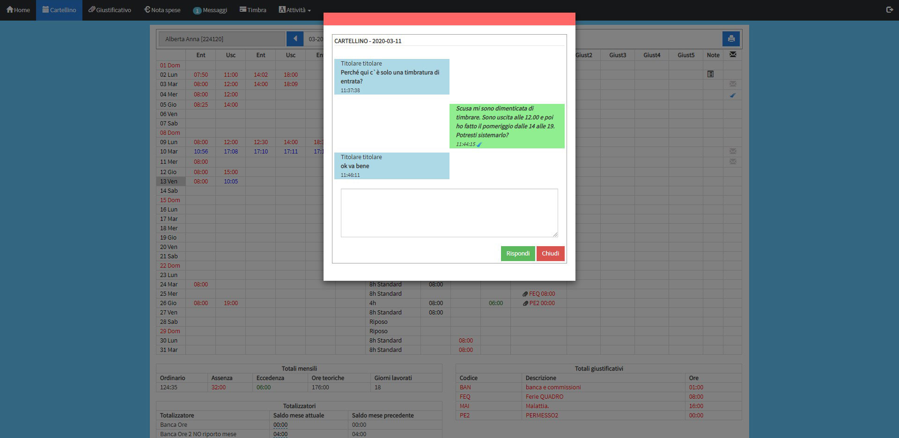Click the 08:00 entry on 24 Mar
Viewport: 899px width, 438px height.
tap(201, 284)
